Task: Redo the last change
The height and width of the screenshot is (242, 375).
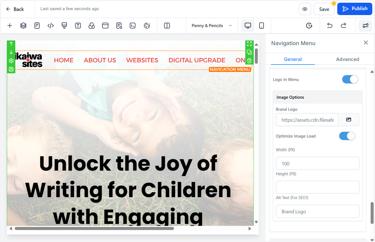Action: click(343, 26)
